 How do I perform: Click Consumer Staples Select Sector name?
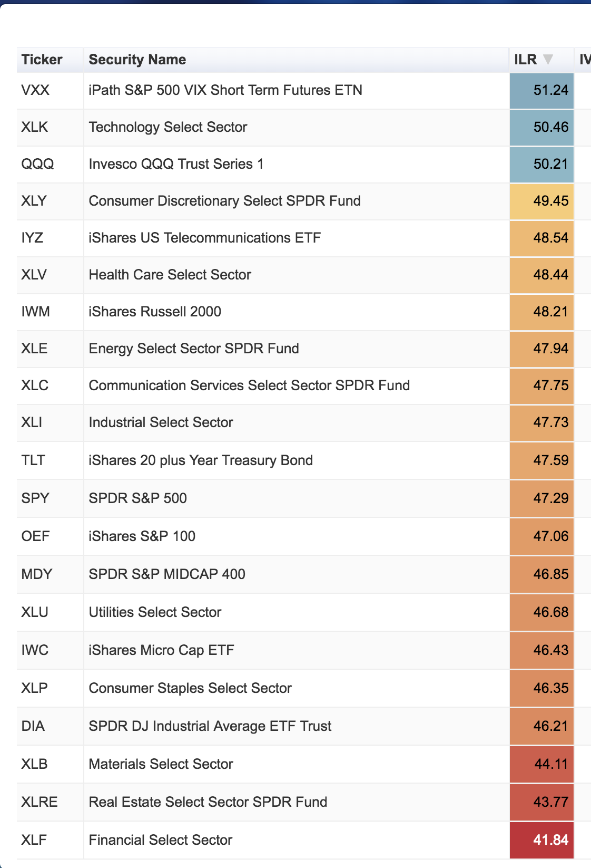[191, 688]
